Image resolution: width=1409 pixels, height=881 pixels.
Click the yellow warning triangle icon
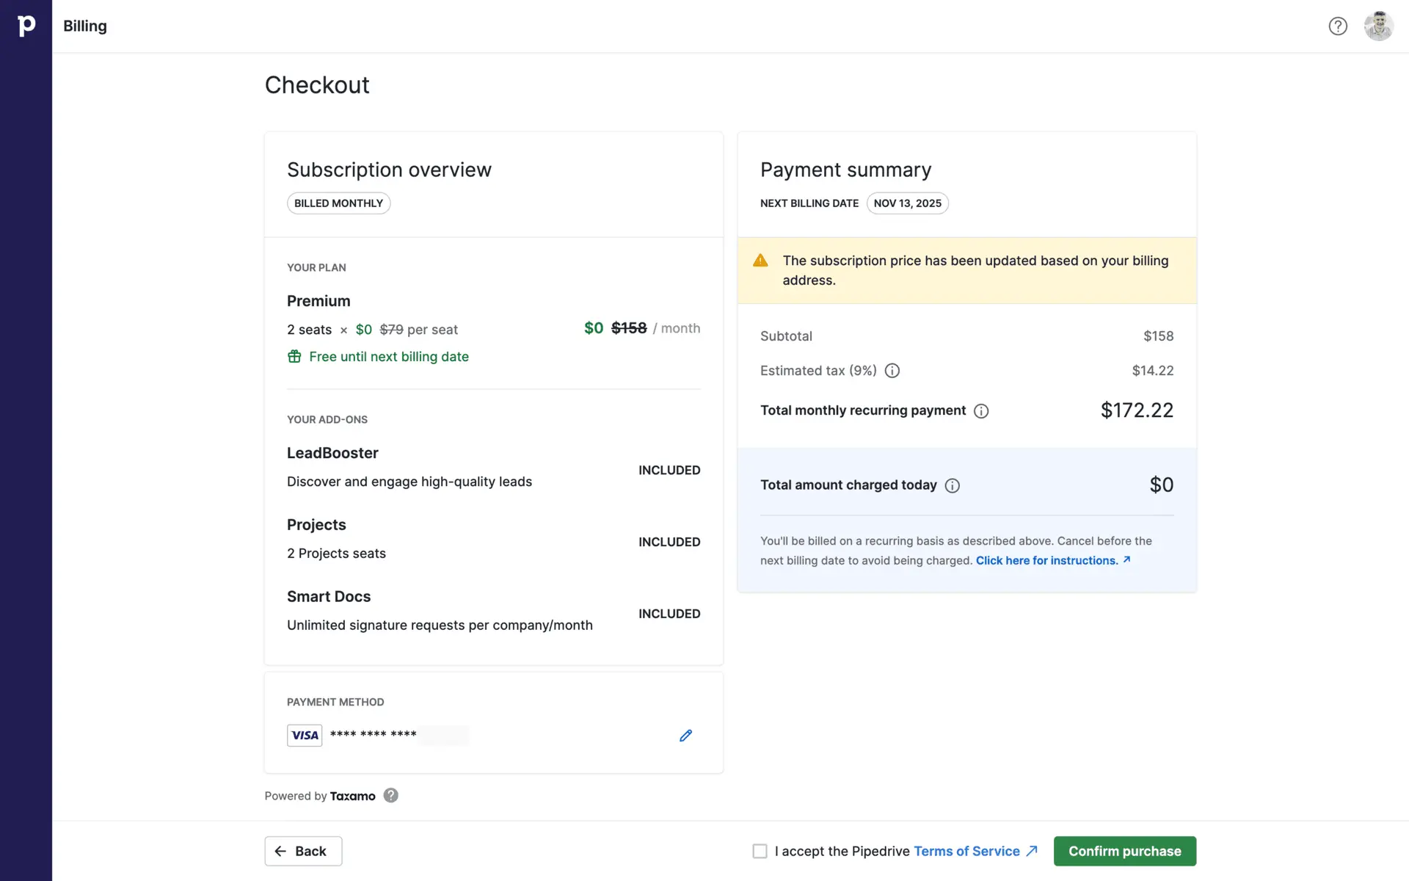pyautogui.click(x=760, y=261)
